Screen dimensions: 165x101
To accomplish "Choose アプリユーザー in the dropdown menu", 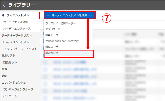I will [54, 29].
